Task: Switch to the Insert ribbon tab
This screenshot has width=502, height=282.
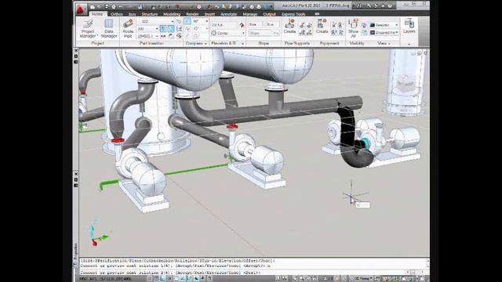Action: click(209, 14)
